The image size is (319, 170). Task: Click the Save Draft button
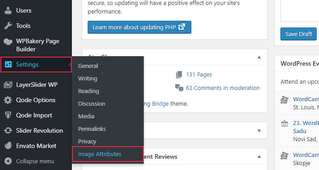(298, 34)
